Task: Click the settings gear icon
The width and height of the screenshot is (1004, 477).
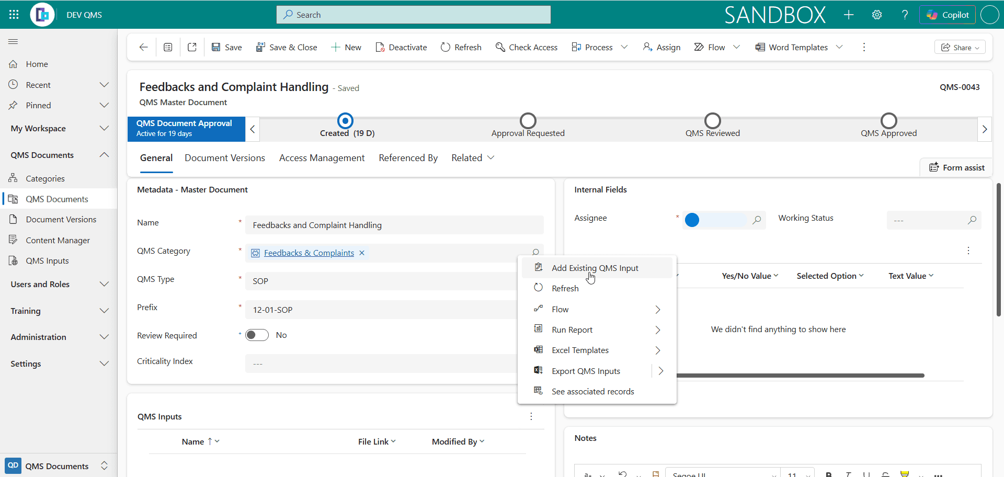Action: click(x=877, y=15)
